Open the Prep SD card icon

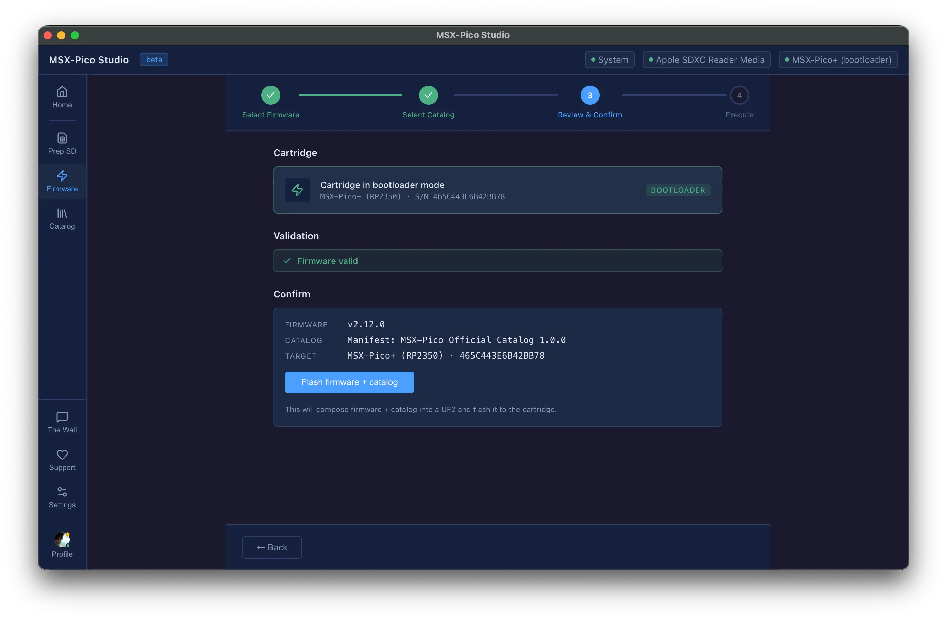click(62, 138)
